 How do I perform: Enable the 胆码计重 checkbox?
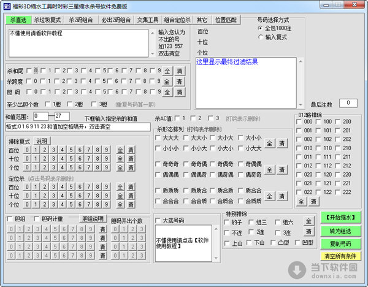coord(37,219)
